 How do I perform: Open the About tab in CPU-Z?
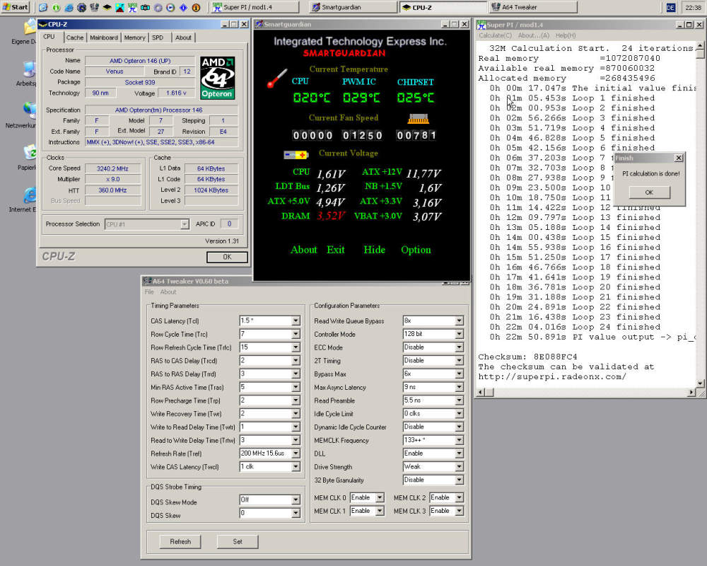point(183,37)
